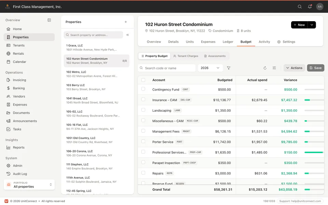
Task: Click the UnitConnect logo in footer
Action: tap(6, 201)
